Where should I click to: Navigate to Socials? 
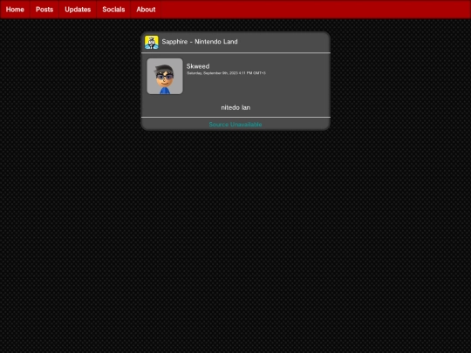[113, 10]
